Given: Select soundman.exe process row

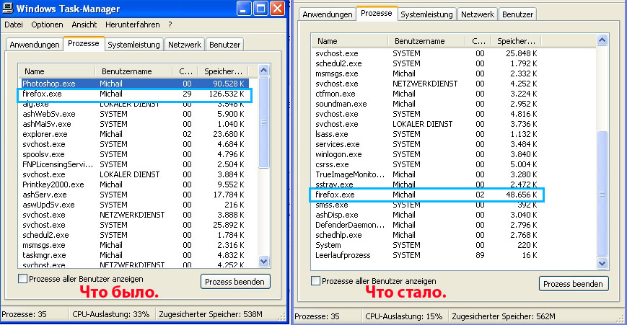Looking at the screenshot, I should pyautogui.click(x=426, y=104).
